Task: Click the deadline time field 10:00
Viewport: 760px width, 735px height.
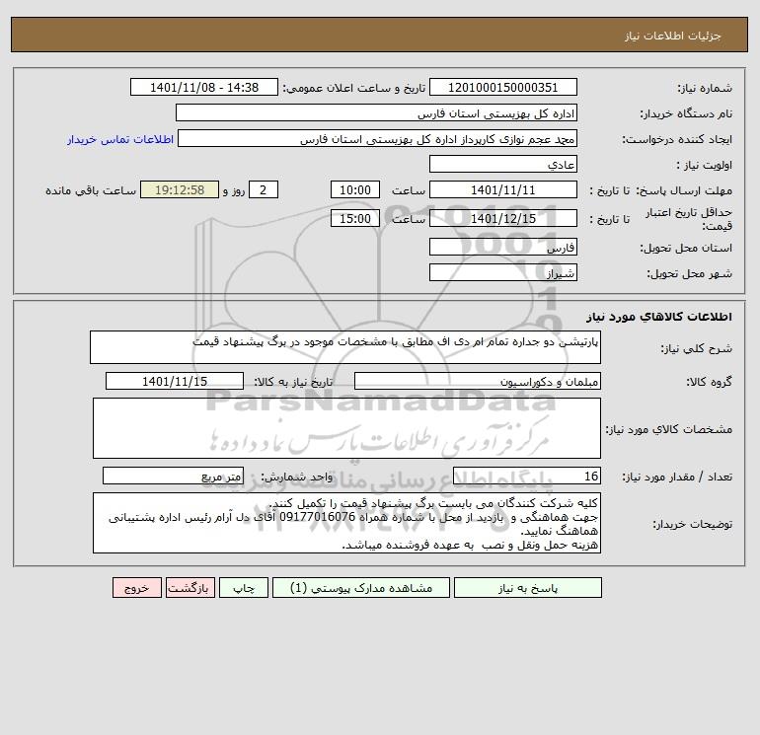Action: (355, 190)
